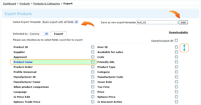Click the Available for sales label

[110, 52]
